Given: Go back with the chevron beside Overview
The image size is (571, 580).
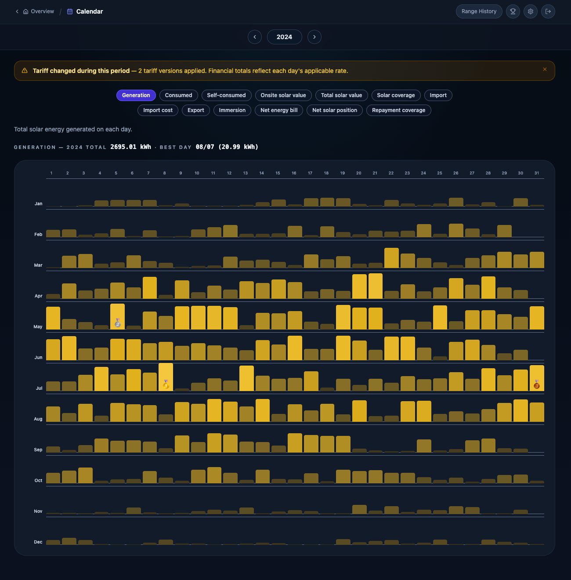Looking at the screenshot, I should pos(17,11).
